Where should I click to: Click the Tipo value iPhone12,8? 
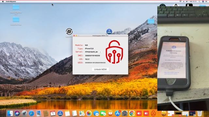(89, 48)
